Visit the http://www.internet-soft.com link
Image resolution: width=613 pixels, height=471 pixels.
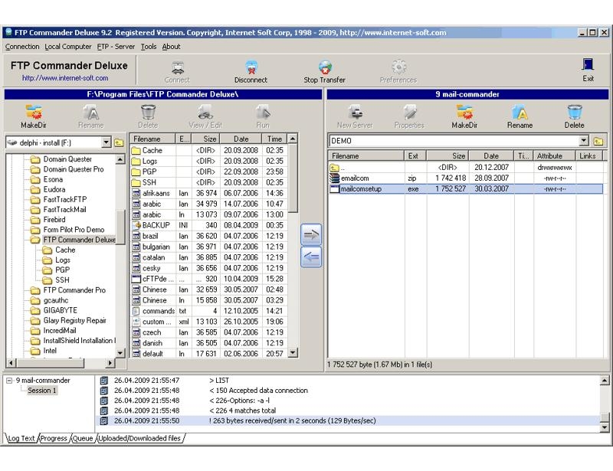[x=65, y=78]
